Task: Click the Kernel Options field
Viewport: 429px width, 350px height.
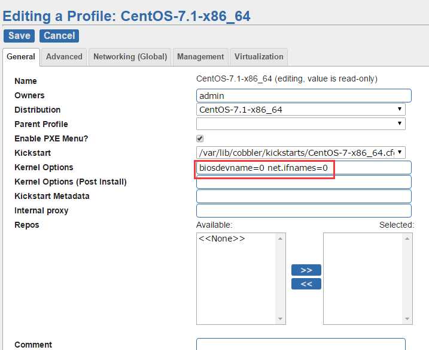Action: click(x=304, y=167)
